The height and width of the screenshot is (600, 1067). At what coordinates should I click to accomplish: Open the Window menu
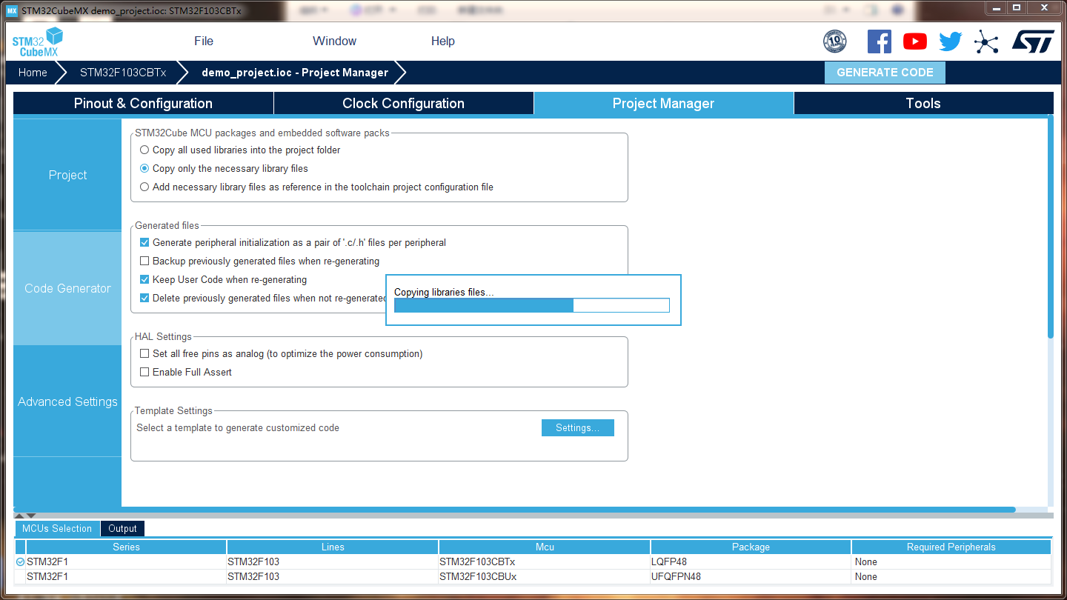coord(334,41)
